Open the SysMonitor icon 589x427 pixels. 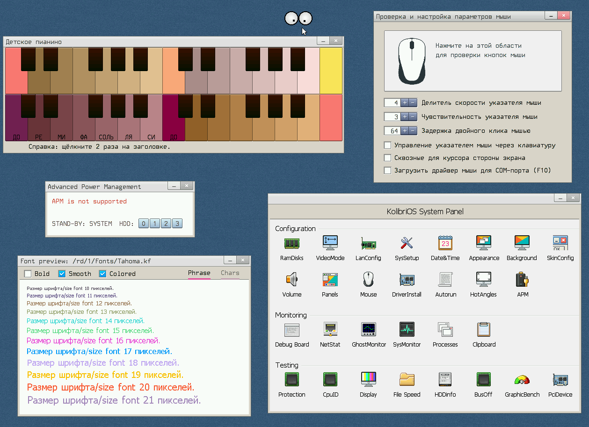tap(407, 330)
